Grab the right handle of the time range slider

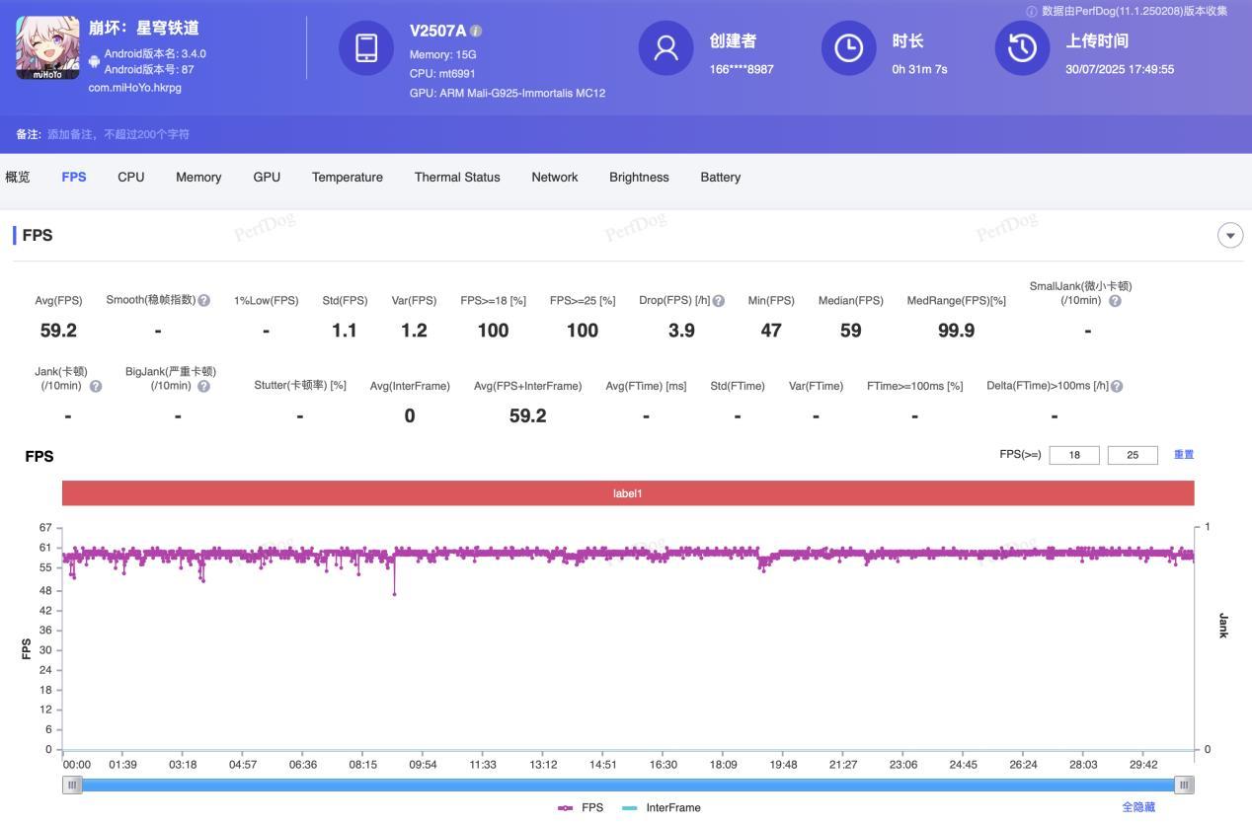coord(1184,785)
